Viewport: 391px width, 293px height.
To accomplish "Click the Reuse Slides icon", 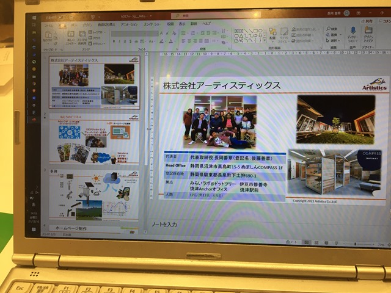I will [x=82, y=34].
